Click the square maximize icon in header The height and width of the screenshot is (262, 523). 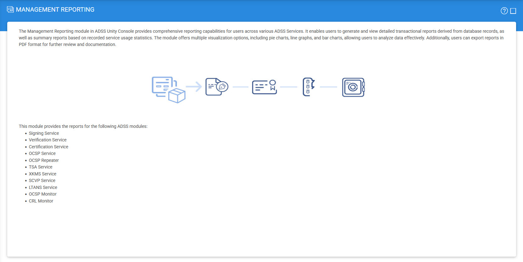(x=513, y=11)
